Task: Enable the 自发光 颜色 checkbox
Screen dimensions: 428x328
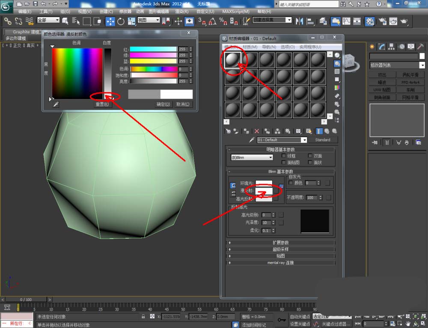Action: pyautogui.click(x=291, y=183)
